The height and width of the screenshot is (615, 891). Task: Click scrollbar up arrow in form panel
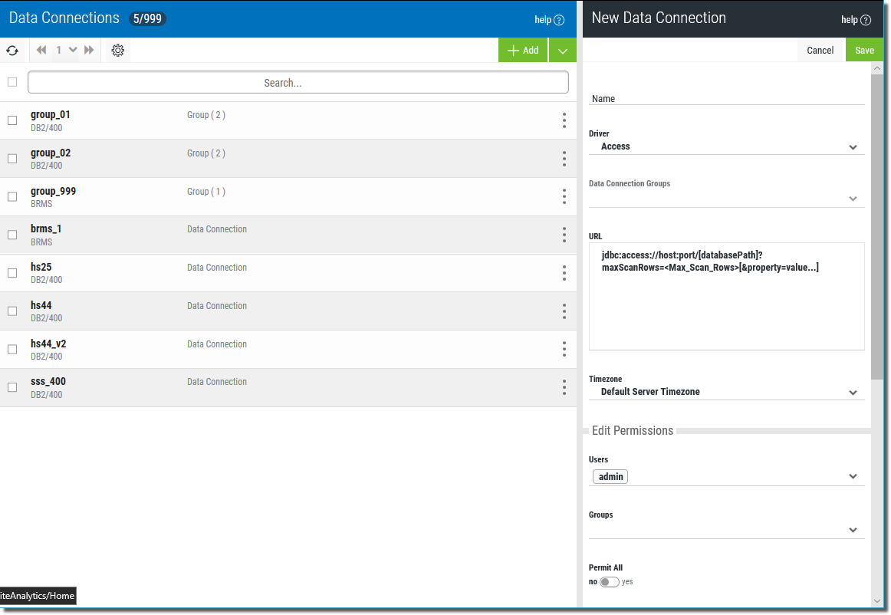[x=876, y=68]
